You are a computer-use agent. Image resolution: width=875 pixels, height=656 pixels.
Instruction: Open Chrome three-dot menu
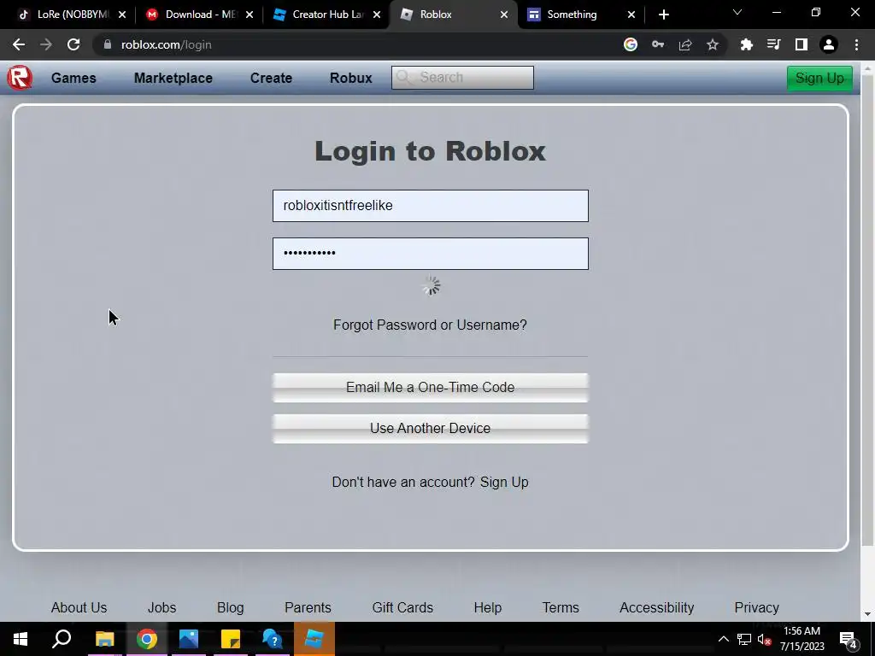click(856, 44)
